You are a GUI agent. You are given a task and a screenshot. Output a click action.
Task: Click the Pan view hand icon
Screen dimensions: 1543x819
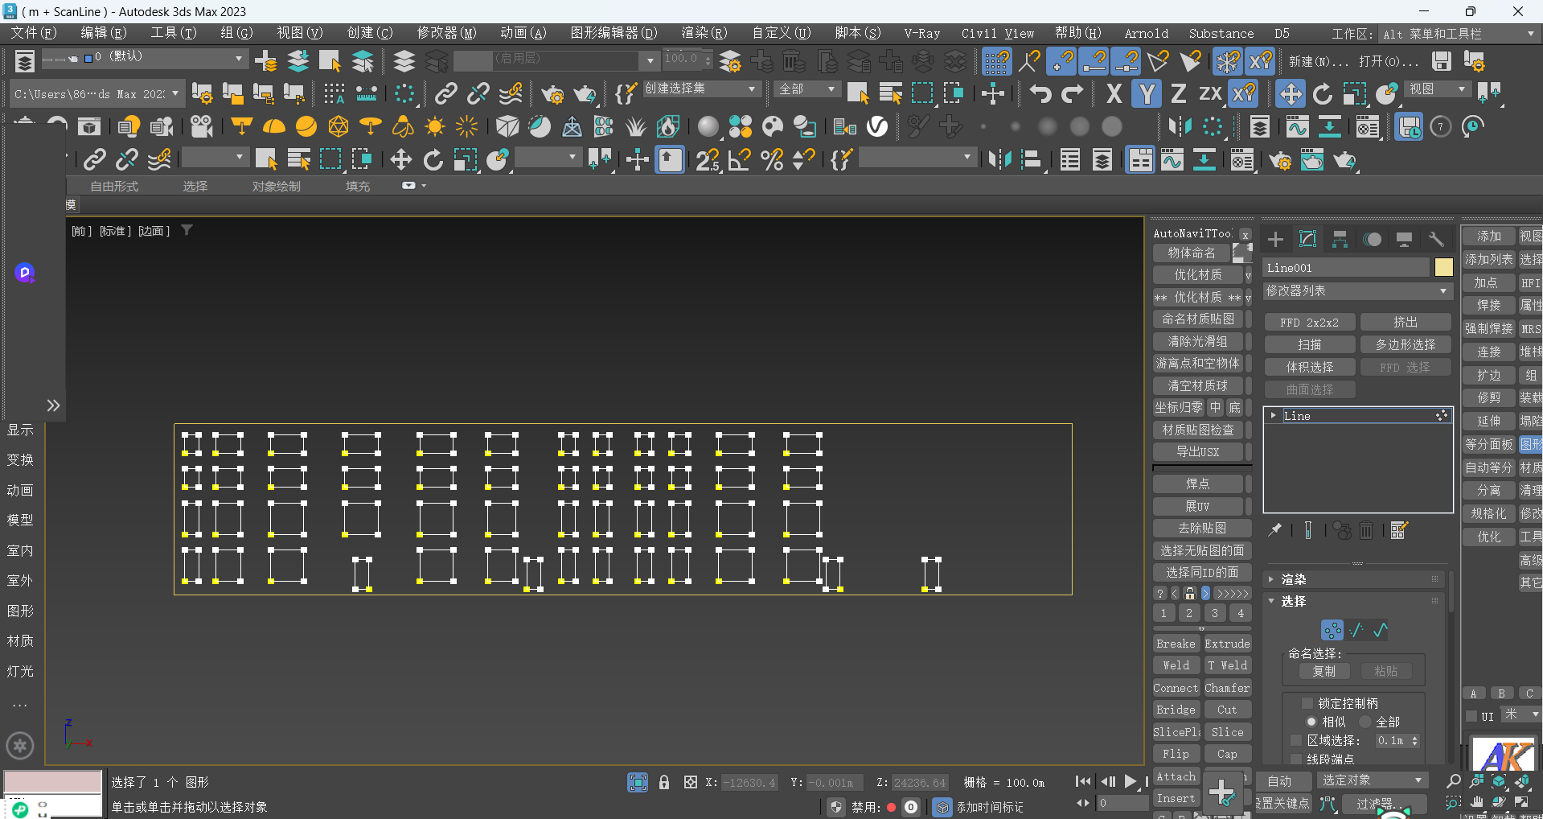point(1477,802)
